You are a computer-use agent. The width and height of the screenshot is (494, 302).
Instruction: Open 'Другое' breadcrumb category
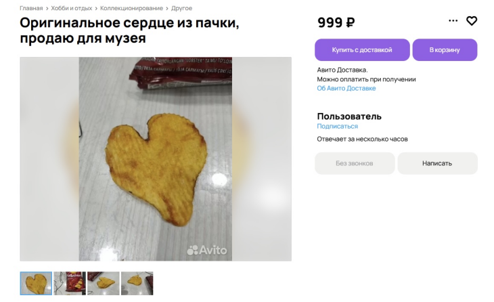(x=181, y=8)
